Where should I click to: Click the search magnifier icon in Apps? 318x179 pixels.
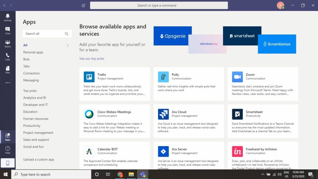(x=66, y=34)
